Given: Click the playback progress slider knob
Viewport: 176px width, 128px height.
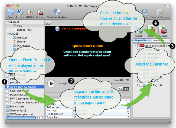Looking at the screenshot, I should coord(64,83).
